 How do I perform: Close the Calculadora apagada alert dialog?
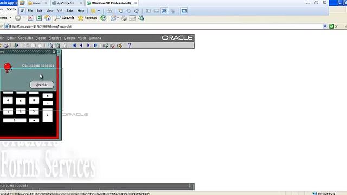pos(54,52)
